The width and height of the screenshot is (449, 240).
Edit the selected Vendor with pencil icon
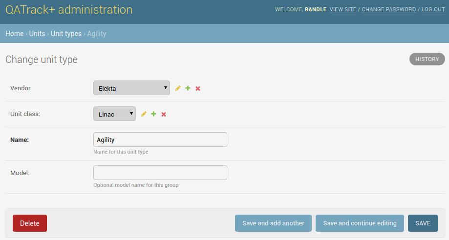178,88
